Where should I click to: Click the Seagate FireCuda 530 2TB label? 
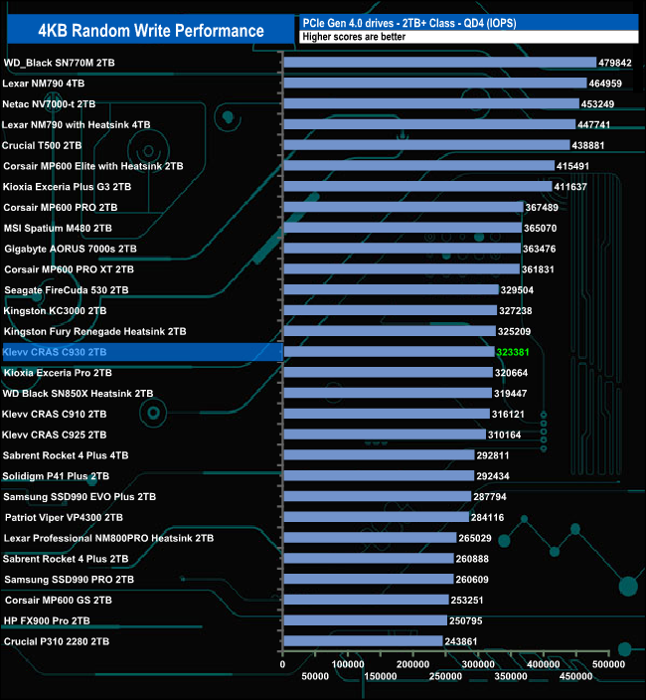coord(67,290)
